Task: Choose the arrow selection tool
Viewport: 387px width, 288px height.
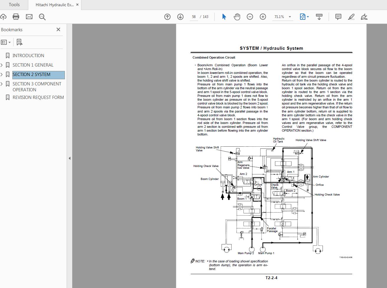Action: (224, 17)
